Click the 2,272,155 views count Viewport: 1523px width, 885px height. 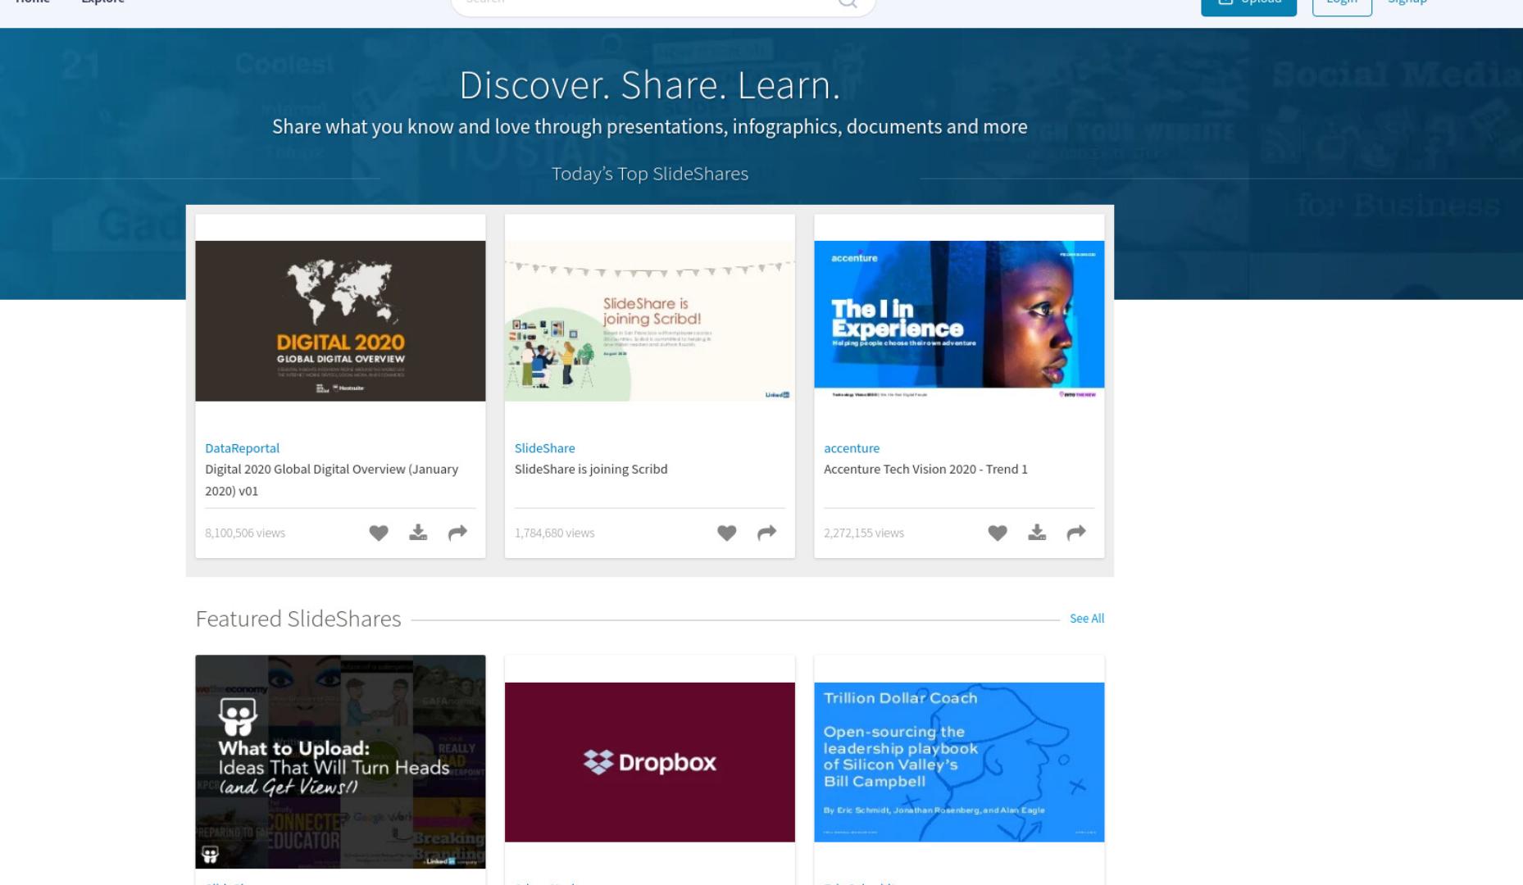[x=864, y=533]
